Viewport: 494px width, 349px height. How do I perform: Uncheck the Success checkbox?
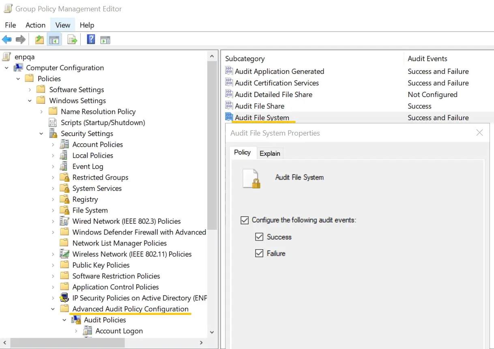click(x=259, y=237)
